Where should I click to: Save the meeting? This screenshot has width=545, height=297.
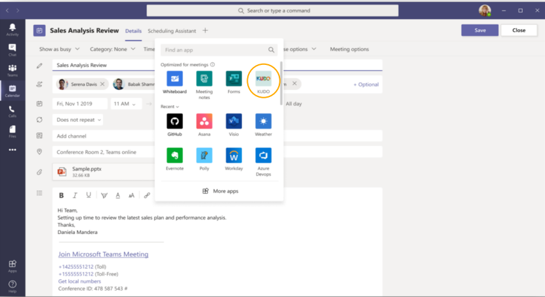coord(480,30)
